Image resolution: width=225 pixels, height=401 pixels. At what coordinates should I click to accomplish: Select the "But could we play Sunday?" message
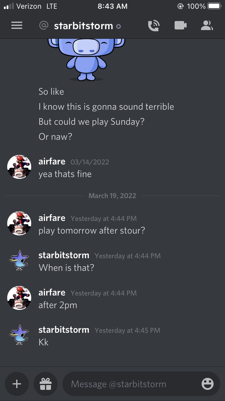pyautogui.click(x=91, y=121)
